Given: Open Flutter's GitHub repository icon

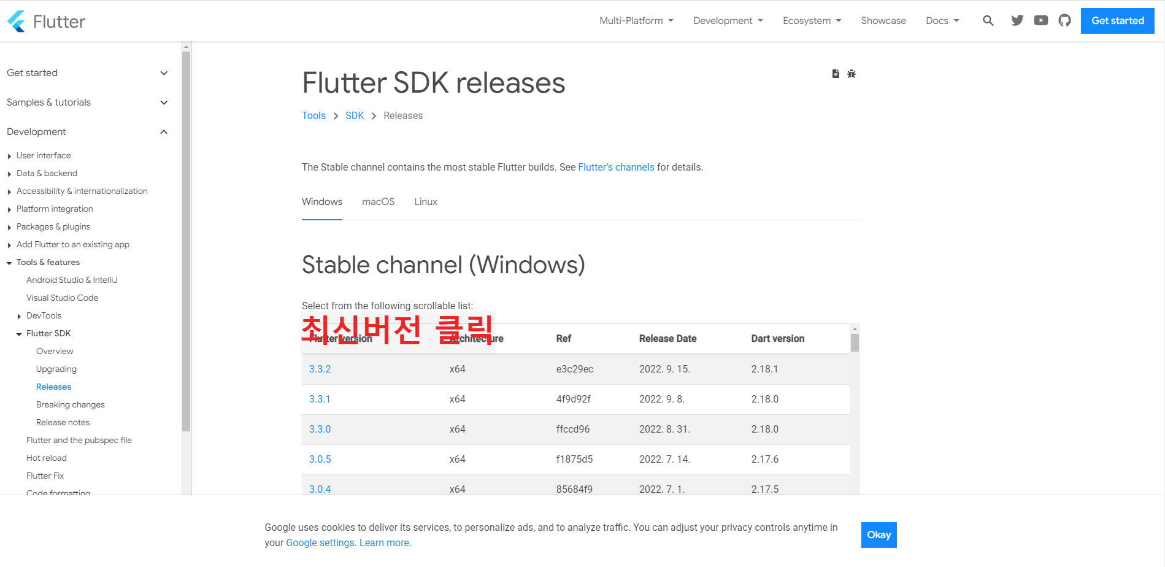Looking at the screenshot, I should coord(1065,21).
